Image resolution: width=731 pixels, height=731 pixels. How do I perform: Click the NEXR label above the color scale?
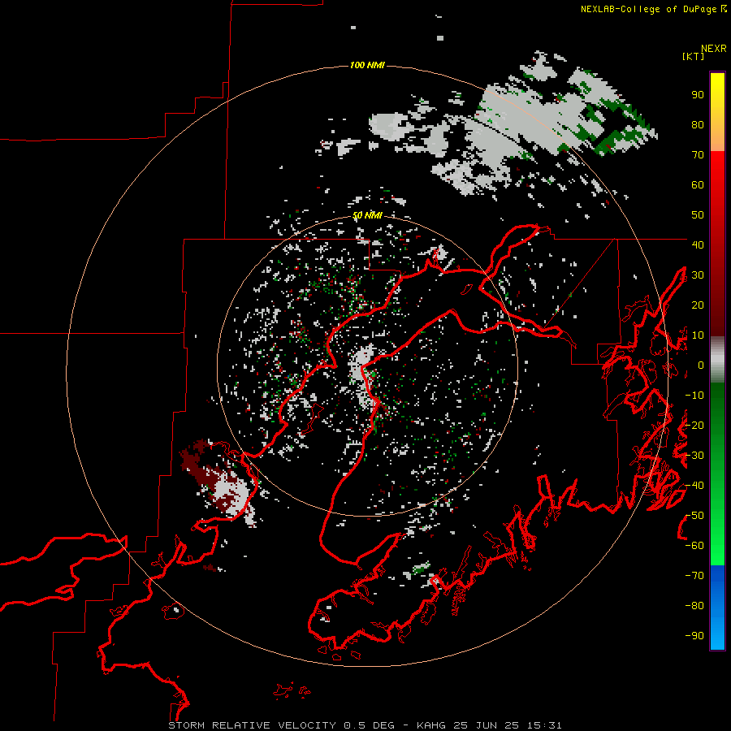click(714, 49)
